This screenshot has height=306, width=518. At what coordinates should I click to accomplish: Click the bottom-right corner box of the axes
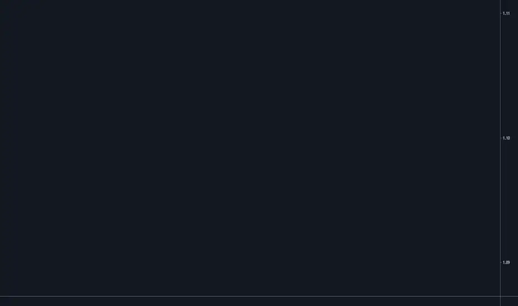coord(510,302)
